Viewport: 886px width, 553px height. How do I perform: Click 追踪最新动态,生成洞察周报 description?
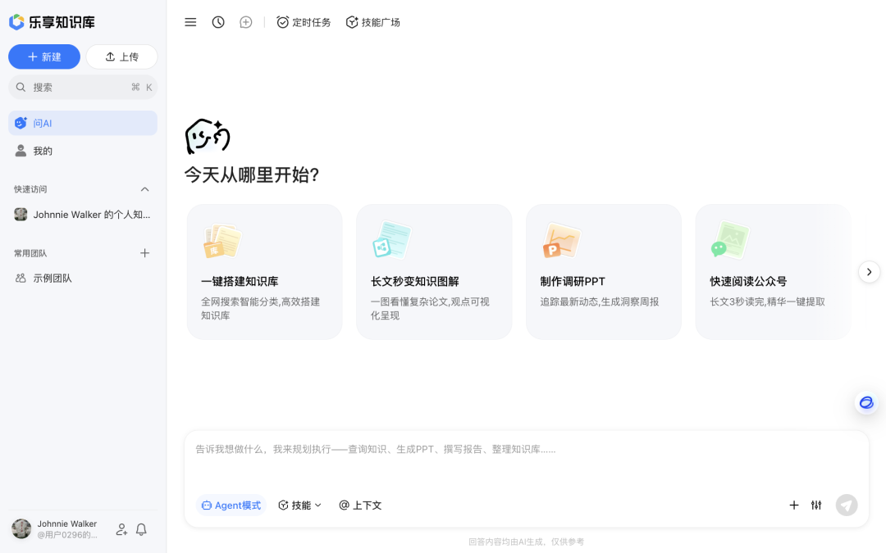pyautogui.click(x=600, y=301)
